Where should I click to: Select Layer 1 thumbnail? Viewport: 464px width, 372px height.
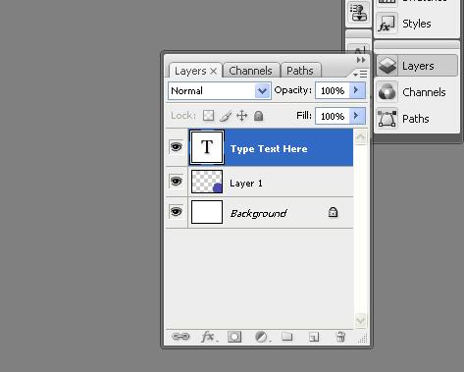(207, 182)
